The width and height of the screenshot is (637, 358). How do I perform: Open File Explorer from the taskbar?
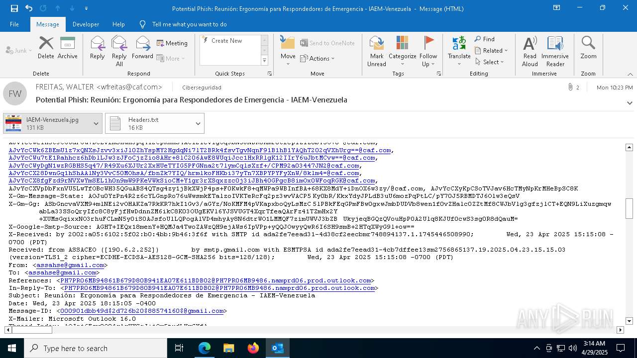tap(229, 348)
